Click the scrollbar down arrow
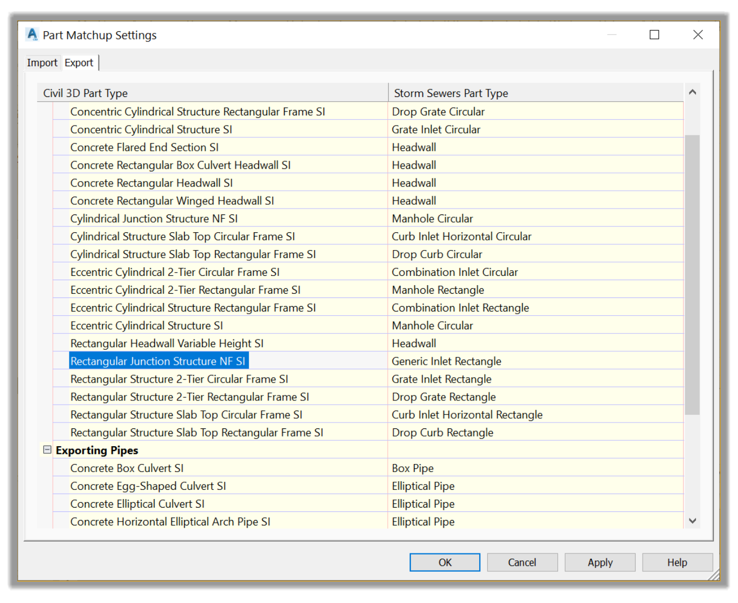 [692, 521]
